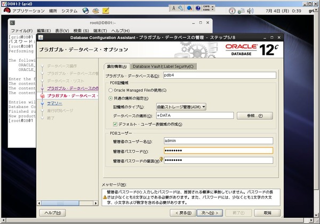Click the 戻る back button
Viewport: 320px width, 224px height.
click(x=183, y=213)
